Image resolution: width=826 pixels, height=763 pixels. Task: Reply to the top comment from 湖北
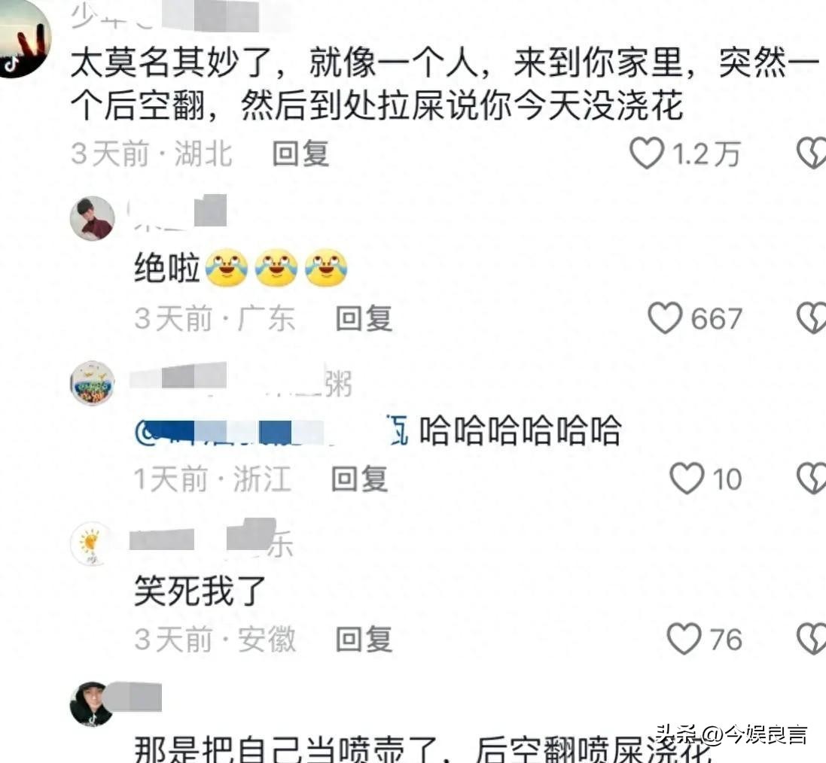(300, 154)
